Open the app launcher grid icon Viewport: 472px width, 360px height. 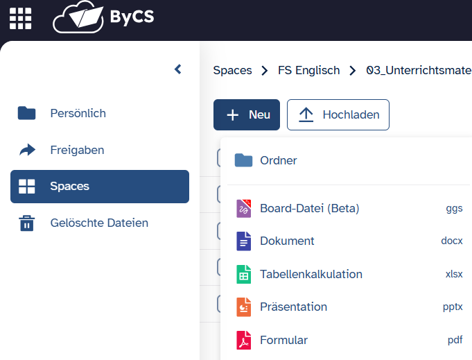[x=20, y=19]
